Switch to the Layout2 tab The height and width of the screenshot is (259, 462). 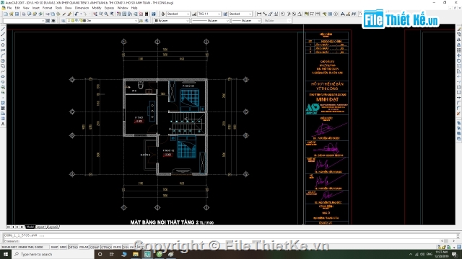point(53,227)
